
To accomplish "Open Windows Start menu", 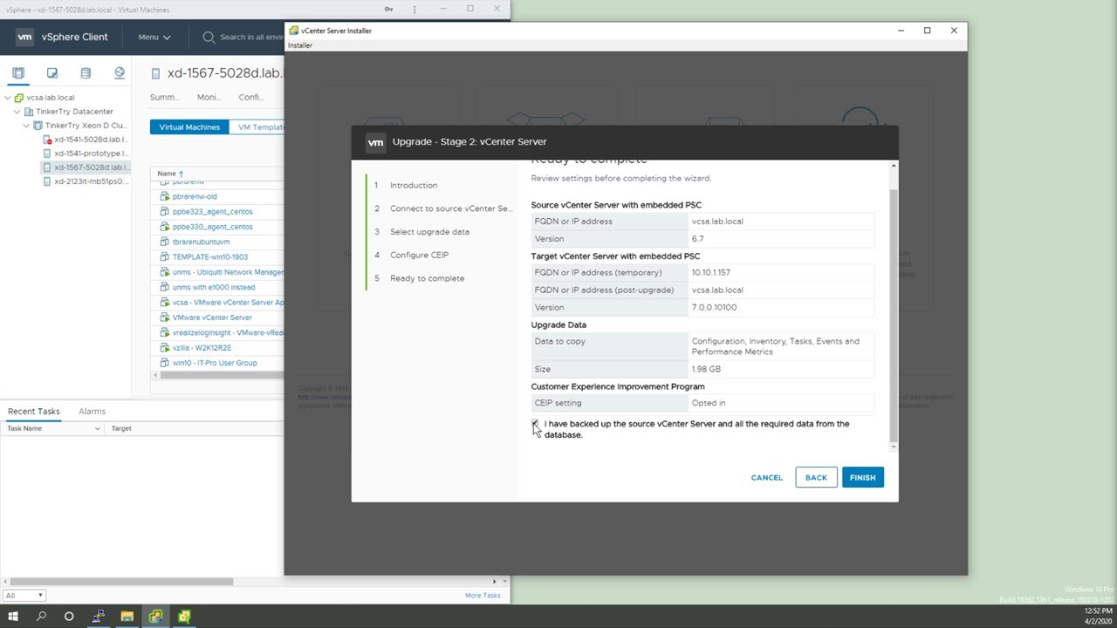I will coord(13,616).
